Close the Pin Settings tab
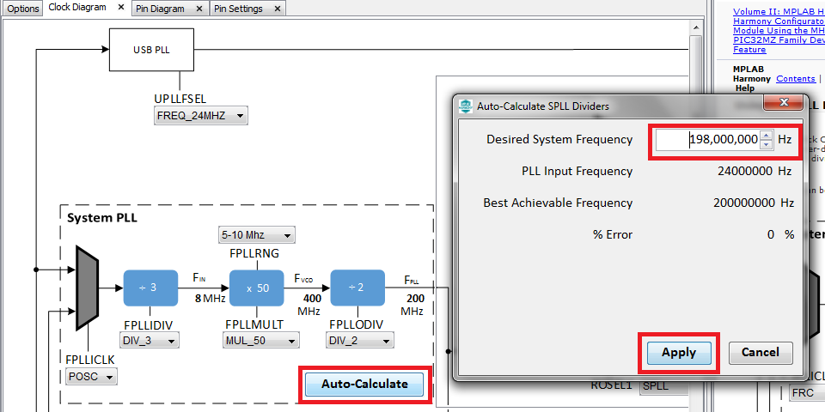 click(278, 9)
